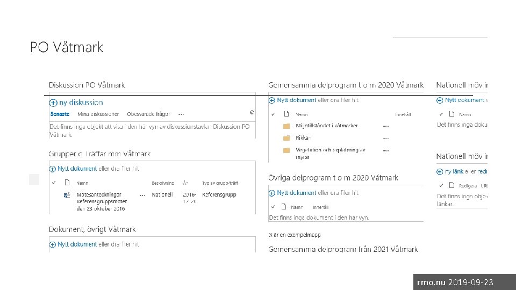Click heading 'Gemensamma delprogram från 2021 Våtmark'

point(343,249)
